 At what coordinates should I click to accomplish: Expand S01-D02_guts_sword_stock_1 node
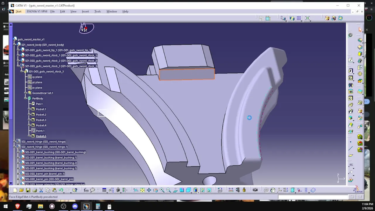(18, 55)
